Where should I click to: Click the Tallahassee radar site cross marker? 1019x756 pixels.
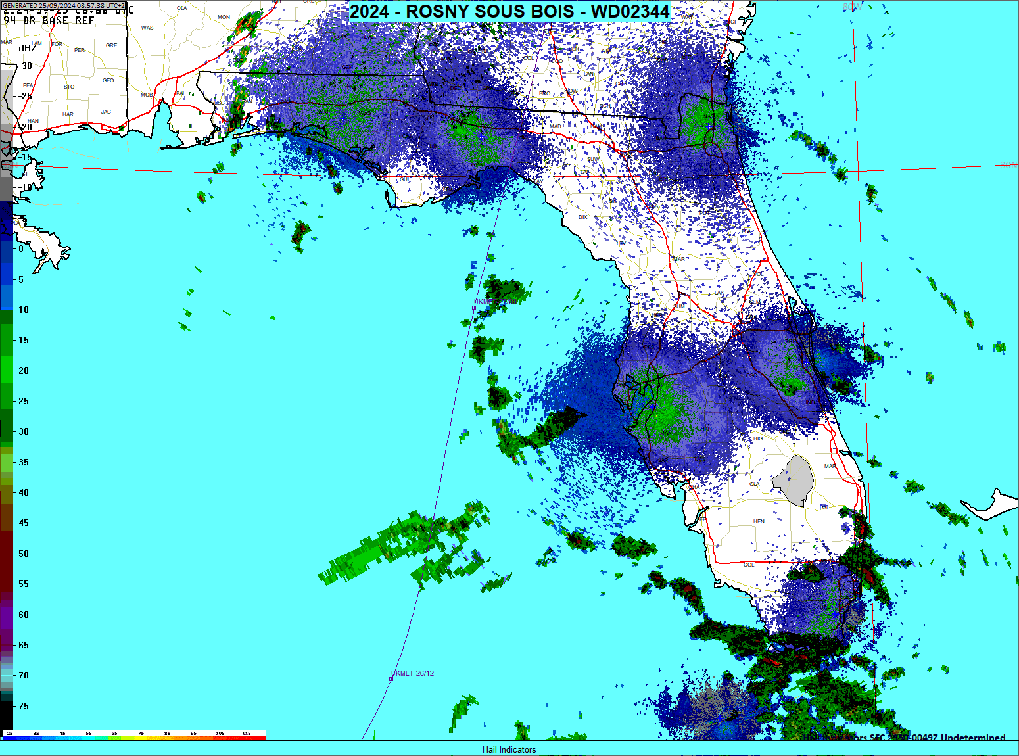[481, 136]
